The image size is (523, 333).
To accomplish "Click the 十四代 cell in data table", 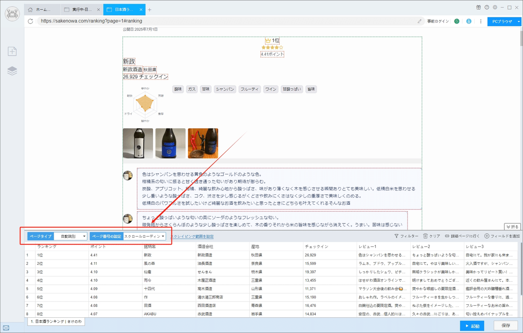I will (169, 288).
